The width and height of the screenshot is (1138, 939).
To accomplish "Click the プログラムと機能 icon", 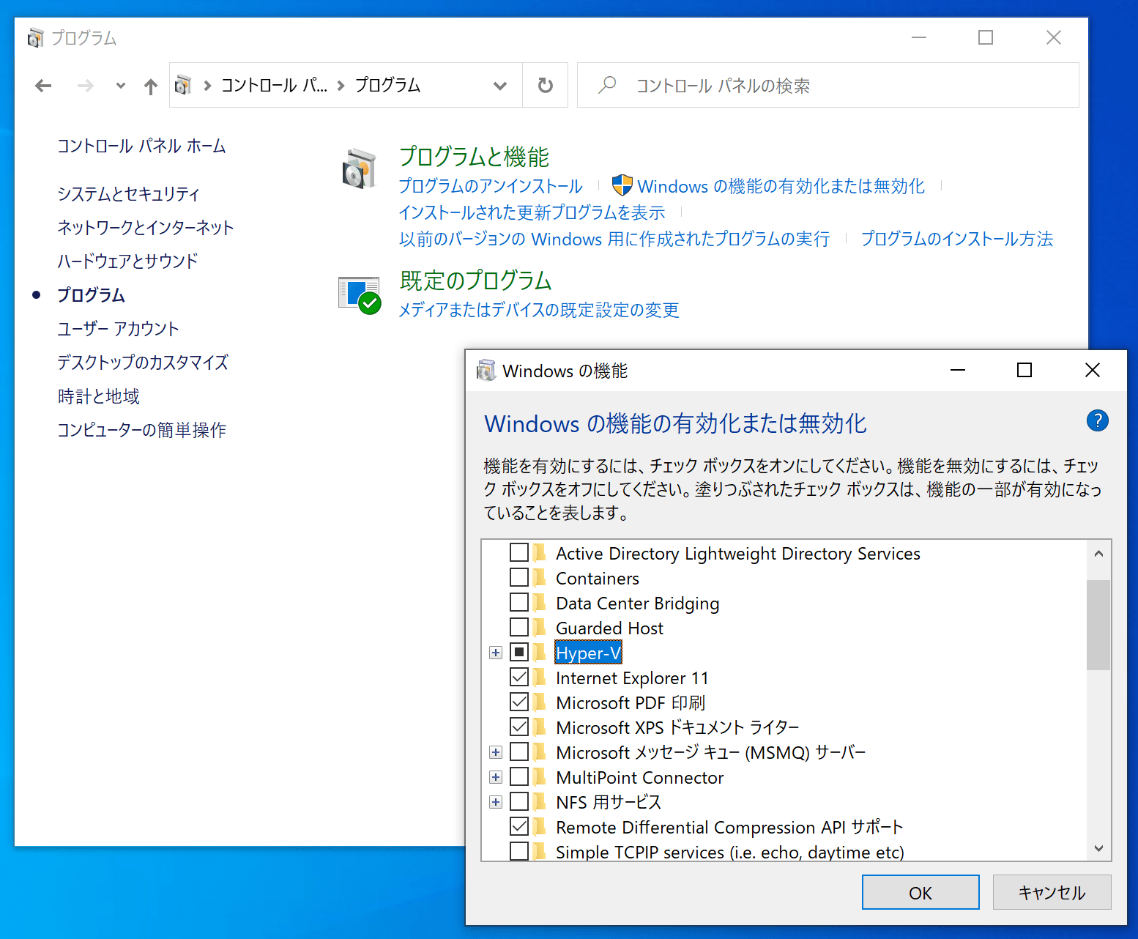I will click(x=360, y=168).
